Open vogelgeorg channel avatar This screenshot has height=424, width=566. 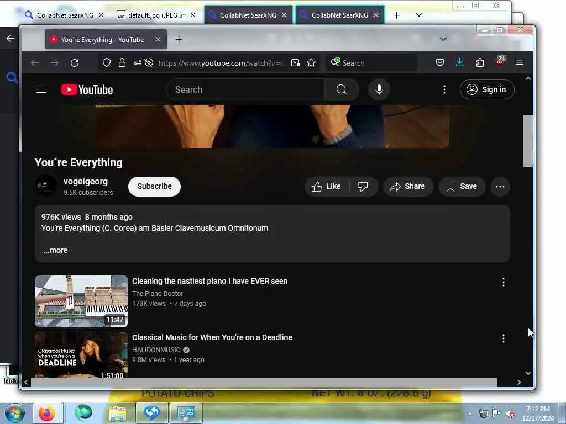coord(45,186)
